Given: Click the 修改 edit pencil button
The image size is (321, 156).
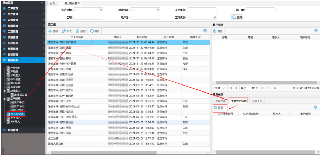Looking at the screenshot, I should [x=67, y=31].
